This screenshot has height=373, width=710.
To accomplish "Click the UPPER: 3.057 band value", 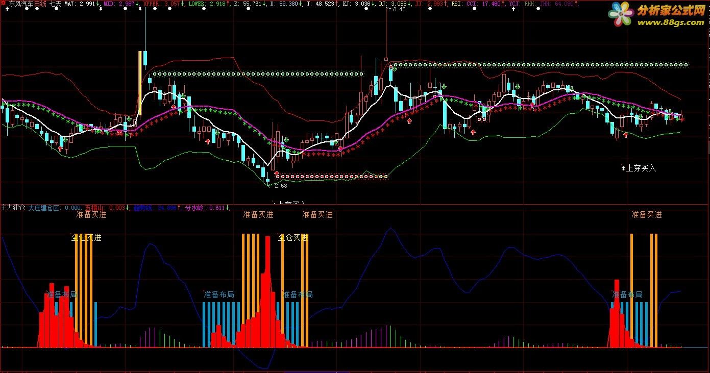I will [162, 4].
